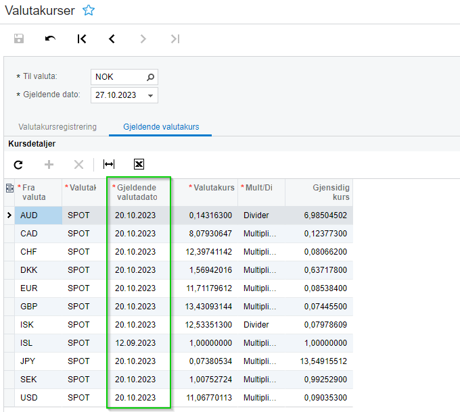Open lookup magnifier in Til valuta field
Image resolution: width=460 pixels, height=412 pixels.
150,77
